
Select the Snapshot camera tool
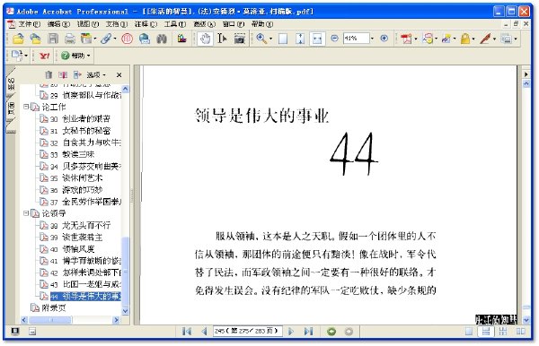click(x=240, y=39)
